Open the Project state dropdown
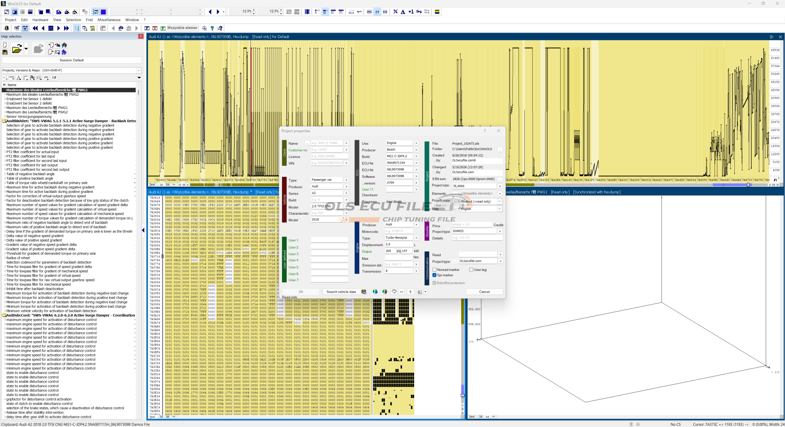Screen dimensions: 785x427 point(500,201)
